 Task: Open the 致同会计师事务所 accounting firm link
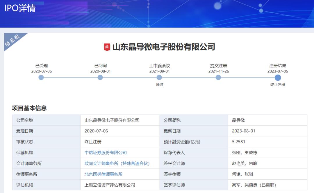(117, 163)
